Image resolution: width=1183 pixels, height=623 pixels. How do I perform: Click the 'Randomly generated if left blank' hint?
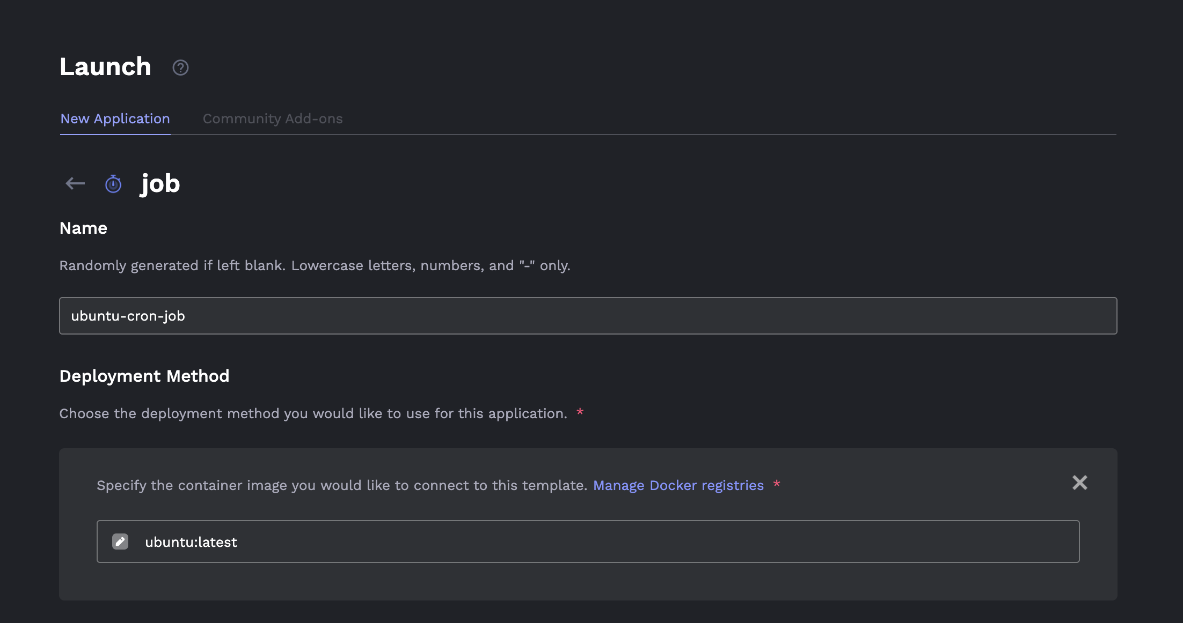coord(315,265)
